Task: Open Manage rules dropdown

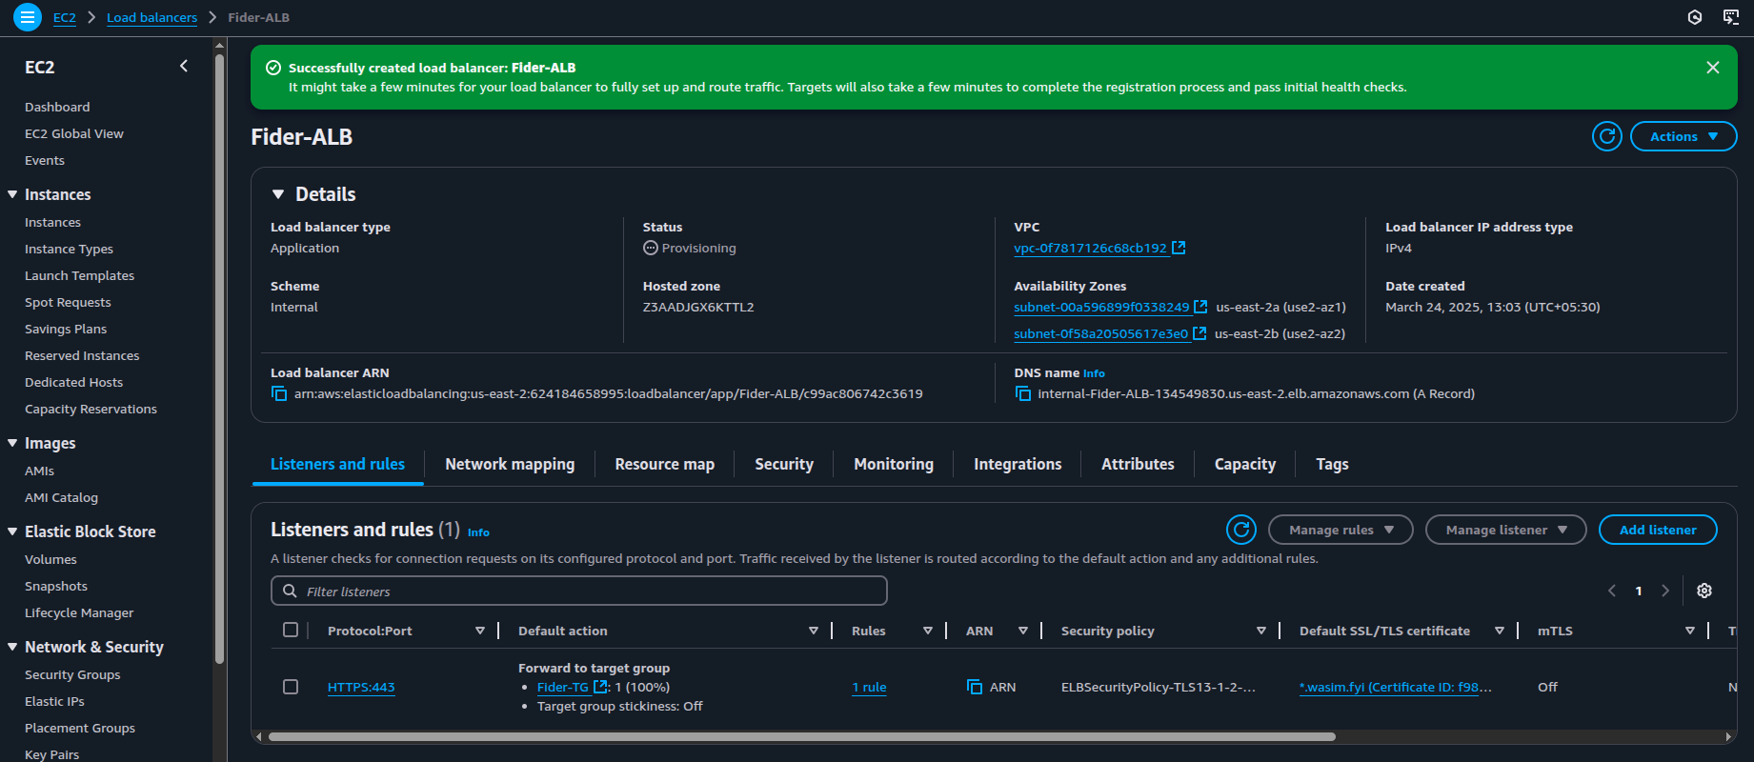Action: tap(1341, 530)
